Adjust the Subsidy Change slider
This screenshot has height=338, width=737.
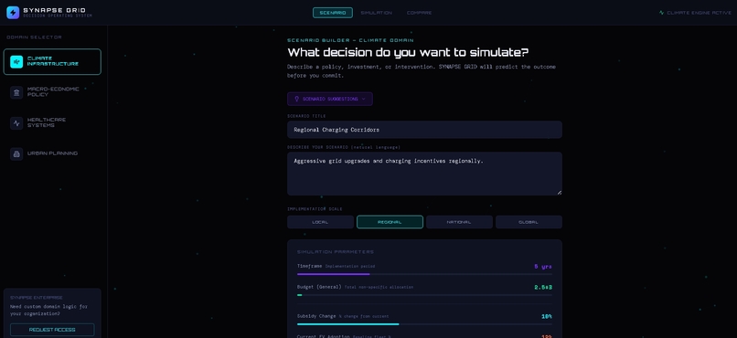click(424, 324)
